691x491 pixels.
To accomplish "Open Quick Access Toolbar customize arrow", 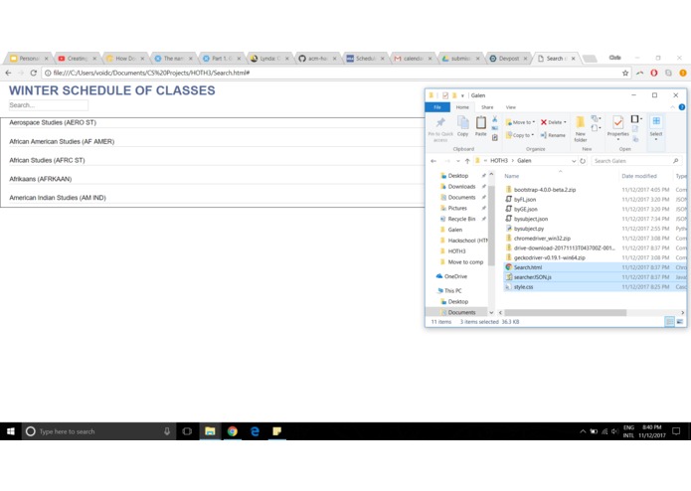I will [462, 95].
